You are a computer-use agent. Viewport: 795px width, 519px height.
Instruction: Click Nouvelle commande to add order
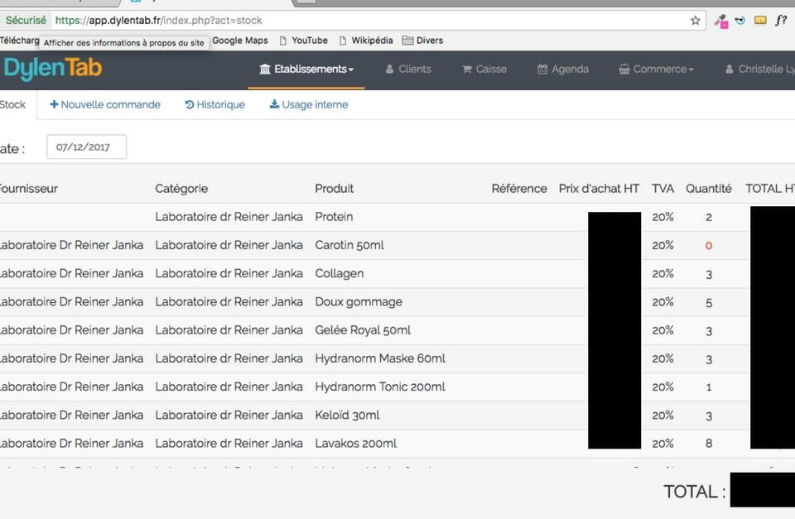[x=105, y=105]
